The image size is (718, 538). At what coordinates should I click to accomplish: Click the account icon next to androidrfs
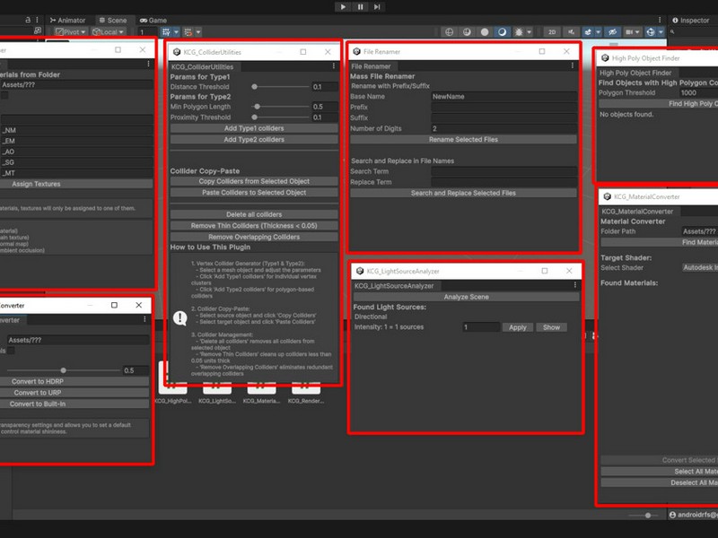pyautogui.click(x=672, y=515)
